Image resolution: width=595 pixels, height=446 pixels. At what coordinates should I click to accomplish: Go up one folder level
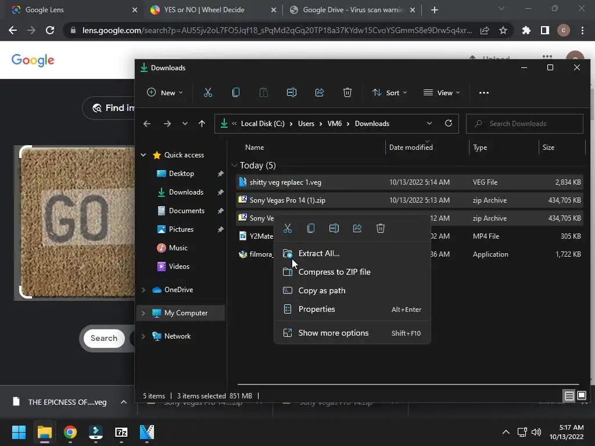tap(202, 124)
